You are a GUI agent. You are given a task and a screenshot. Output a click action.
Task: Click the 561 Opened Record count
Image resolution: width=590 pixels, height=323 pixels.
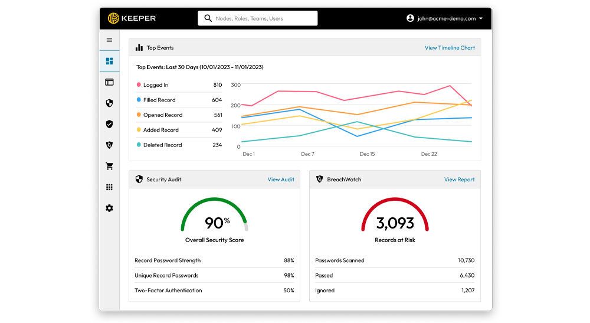(x=218, y=115)
